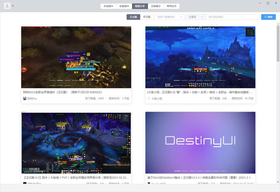Click 斗鱼小飞's author avatar icon
Viewport: 280px width, 192px height.
click(148, 98)
